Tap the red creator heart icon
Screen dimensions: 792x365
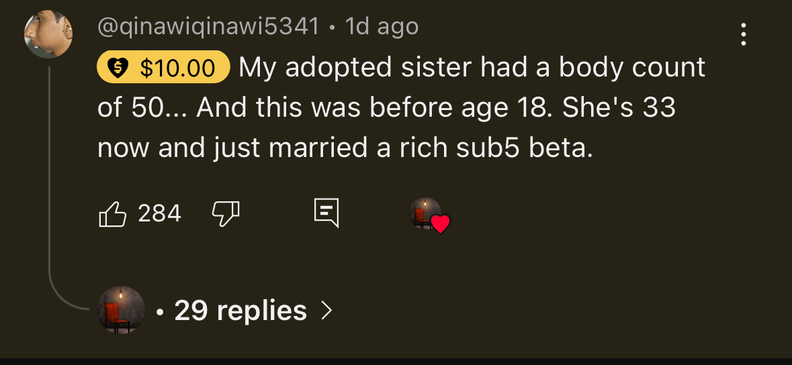click(x=441, y=224)
